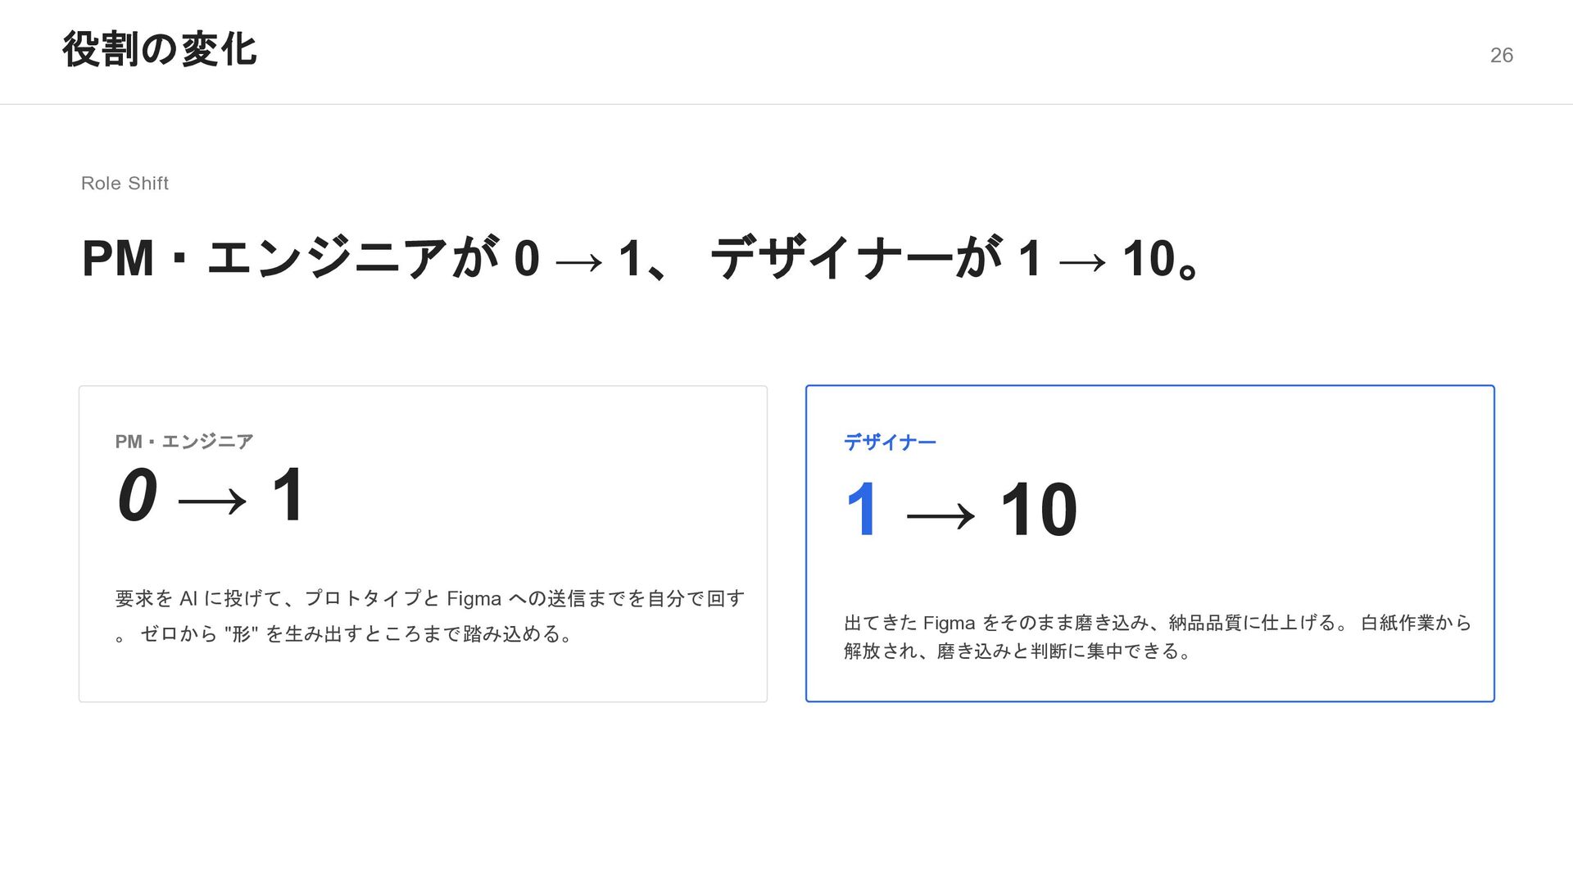Click the headline arrow between 1 and 10
This screenshot has width=1573, height=885.
click(1081, 262)
